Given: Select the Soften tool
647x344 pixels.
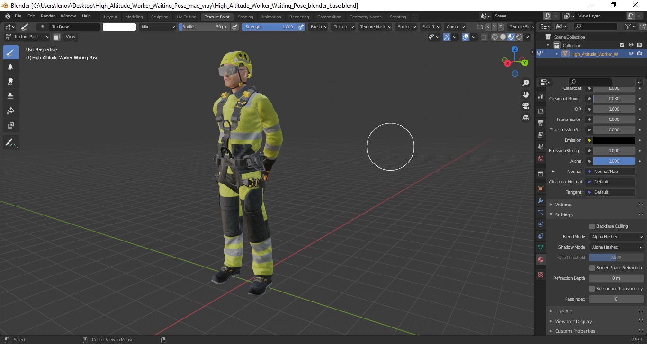Looking at the screenshot, I should tap(11, 67).
